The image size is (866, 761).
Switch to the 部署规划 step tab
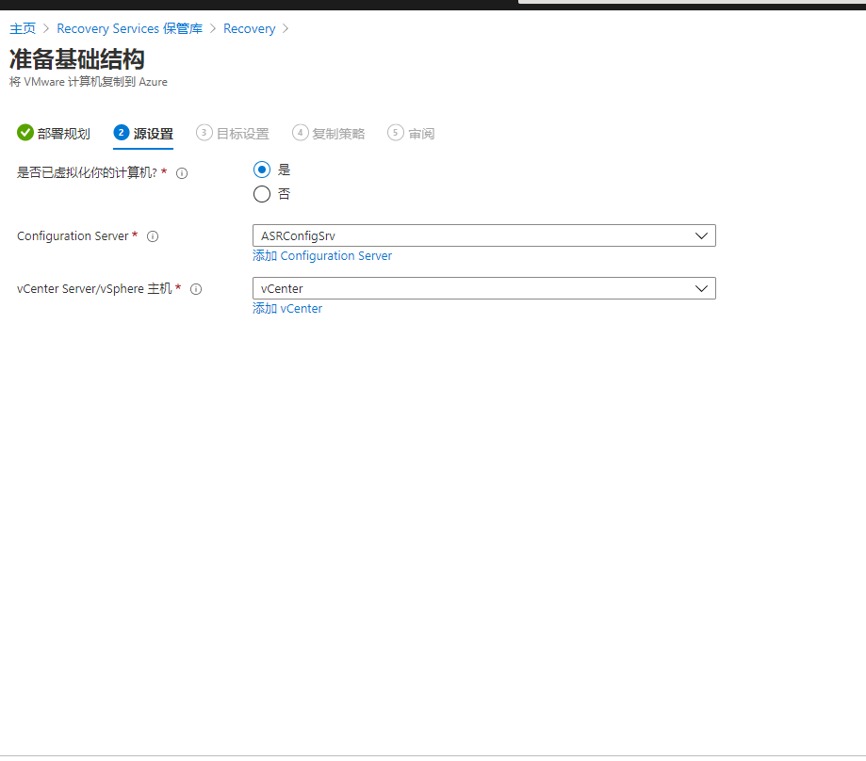54,133
